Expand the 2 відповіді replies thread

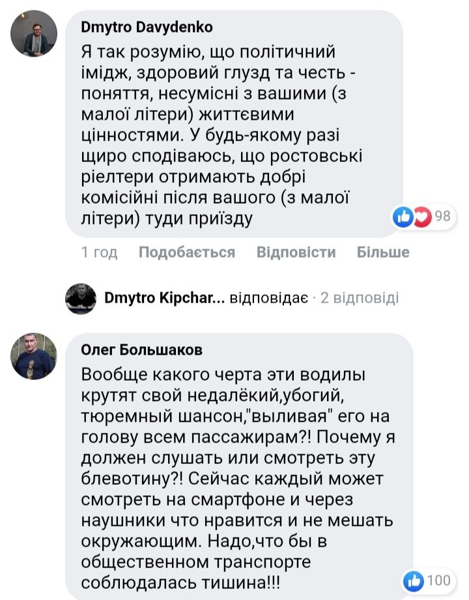click(359, 299)
